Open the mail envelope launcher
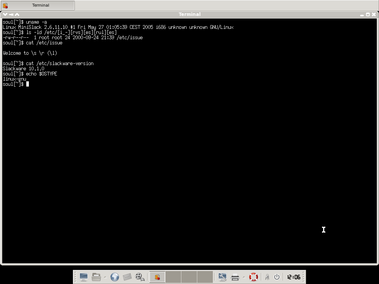 pos(127,277)
